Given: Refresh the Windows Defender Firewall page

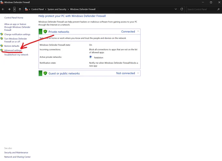Looking at the screenshot, I should 182,9.
